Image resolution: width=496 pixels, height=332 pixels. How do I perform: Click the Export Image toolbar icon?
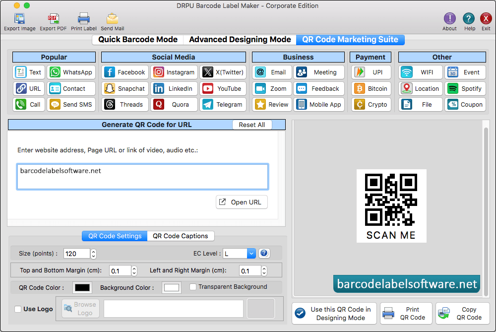click(x=20, y=19)
